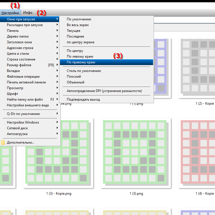Choose По правому краю option
The width and height of the screenshot is (215, 215).
pos(106,62)
